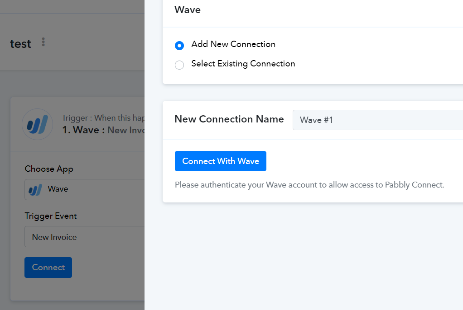Click the workflow title test

[x=20, y=44]
